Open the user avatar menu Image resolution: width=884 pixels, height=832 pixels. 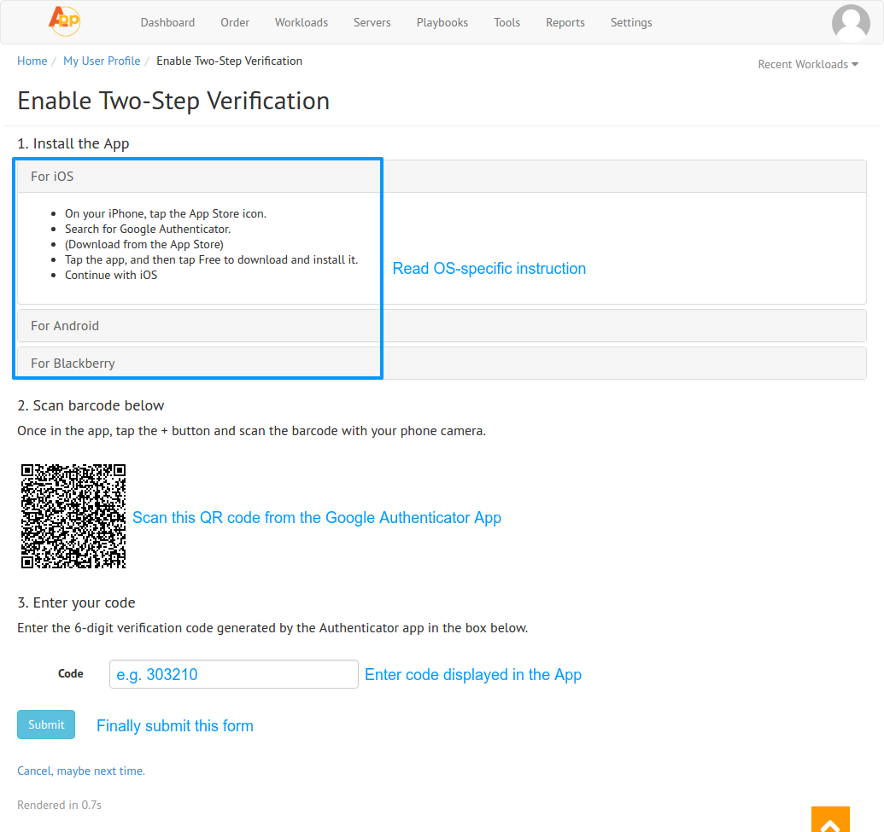[x=851, y=23]
